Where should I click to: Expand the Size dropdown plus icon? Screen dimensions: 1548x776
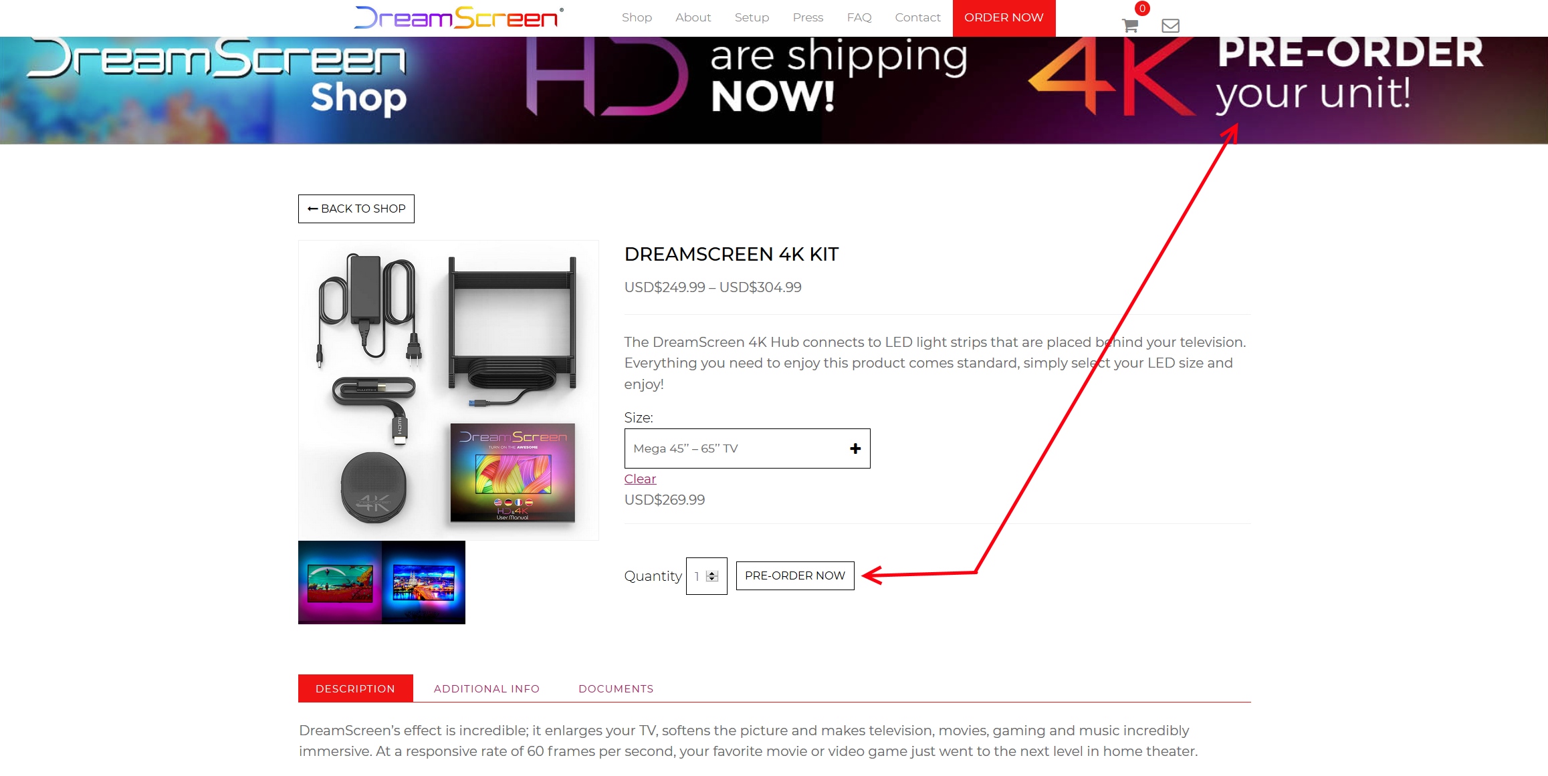[x=855, y=448]
